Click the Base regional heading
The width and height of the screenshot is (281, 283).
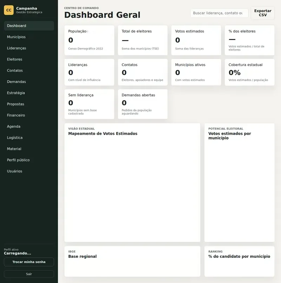(x=82, y=256)
